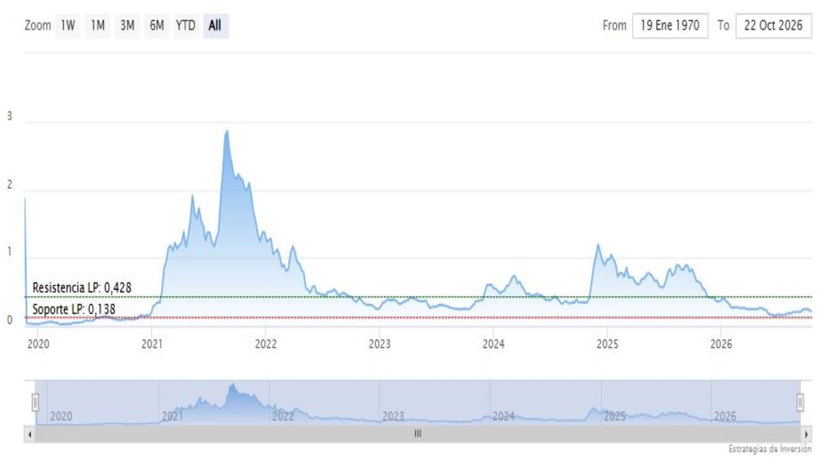Click the 2024 x-axis label
This screenshot has height=464, width=825.
[x=493, y=344]
